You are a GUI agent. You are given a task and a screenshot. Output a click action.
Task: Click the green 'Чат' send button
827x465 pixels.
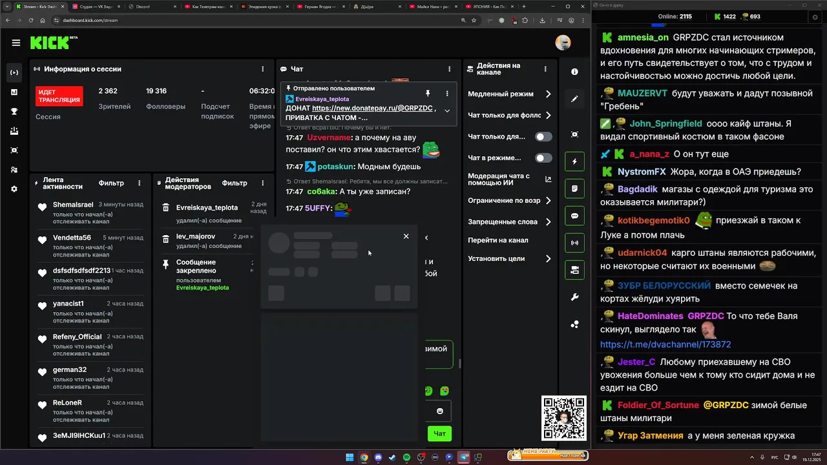[439, 433]
